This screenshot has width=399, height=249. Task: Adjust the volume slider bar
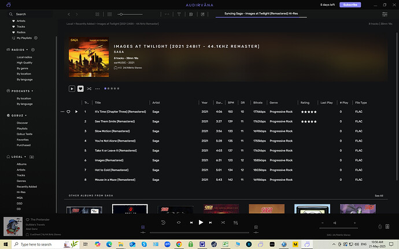(x=339, y=228)
